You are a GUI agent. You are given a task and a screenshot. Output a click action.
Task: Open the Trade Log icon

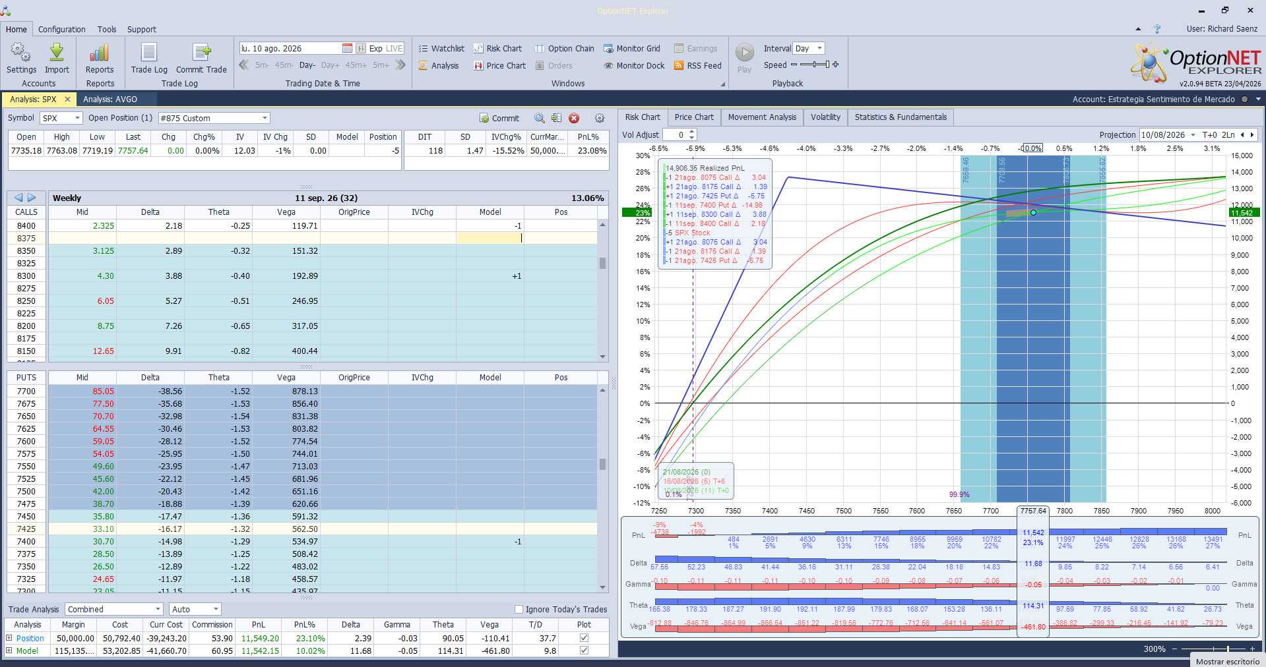pos(149,53)
